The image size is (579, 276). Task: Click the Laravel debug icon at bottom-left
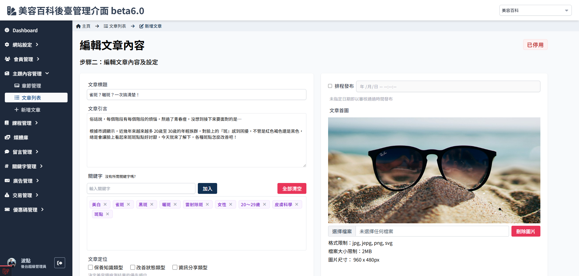(x=6, y=271)
